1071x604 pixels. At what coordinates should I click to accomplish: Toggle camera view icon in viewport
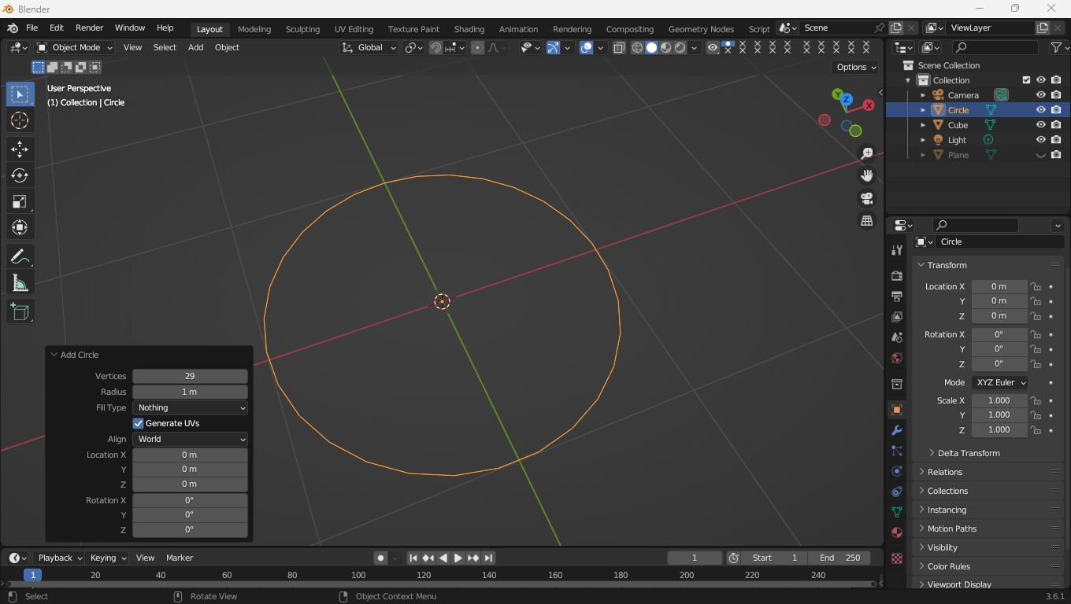pyautogui.click(x=867, y=198)
